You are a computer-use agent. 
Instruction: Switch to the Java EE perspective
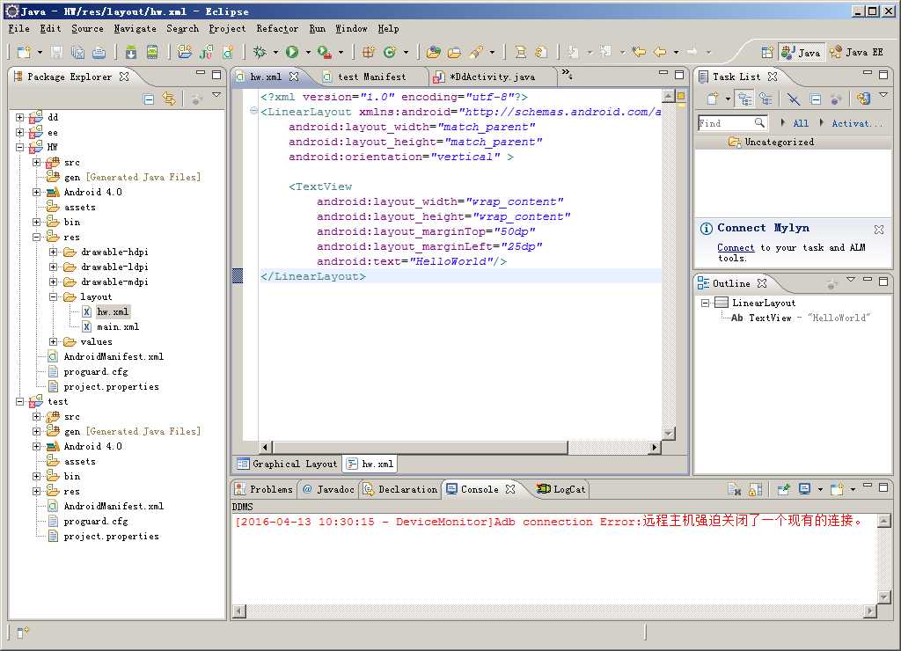856,52
